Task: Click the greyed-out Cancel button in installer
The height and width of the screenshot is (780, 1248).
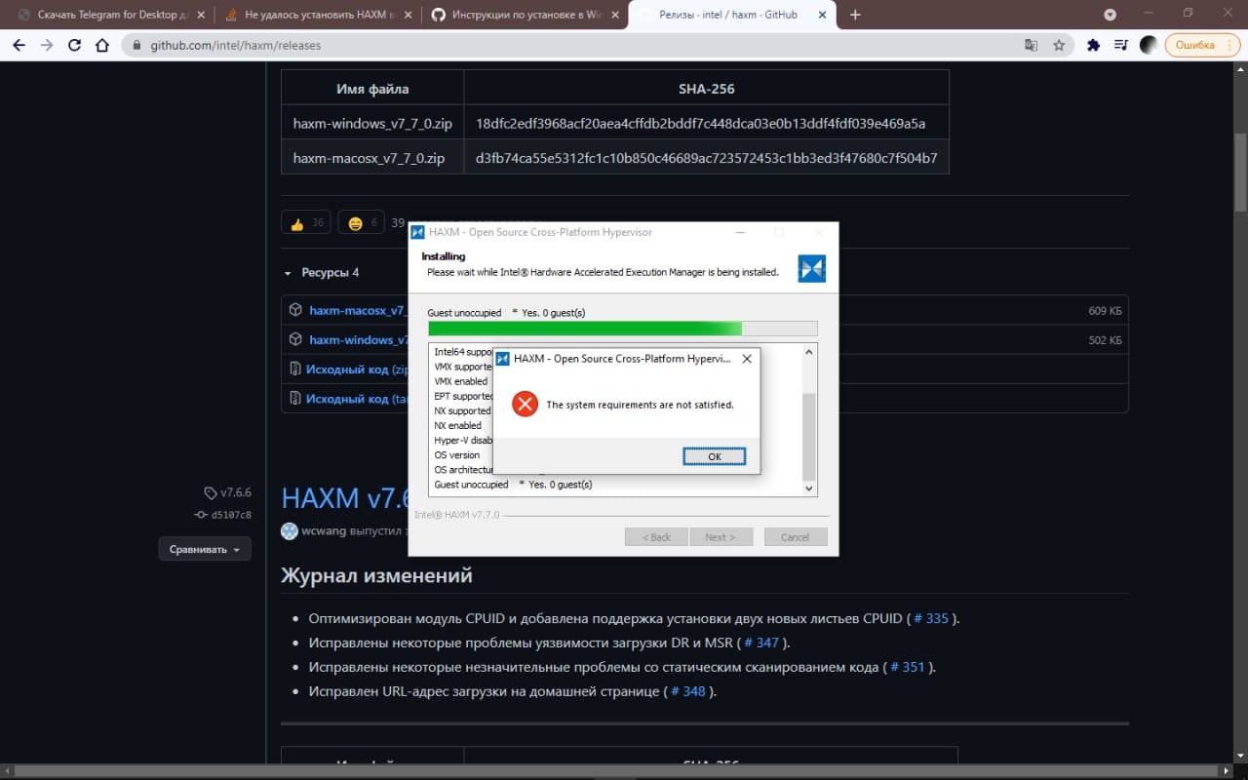Action: (796, 537)
